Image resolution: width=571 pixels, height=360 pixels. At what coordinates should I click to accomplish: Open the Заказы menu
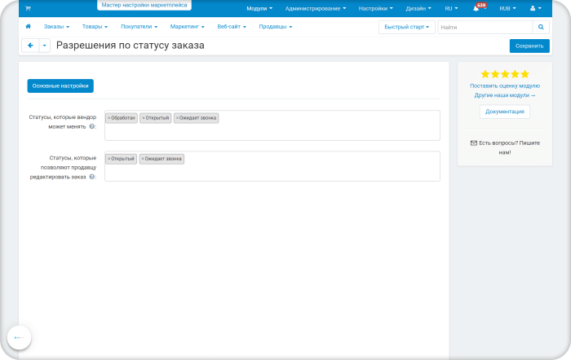(x=56, y=27)
